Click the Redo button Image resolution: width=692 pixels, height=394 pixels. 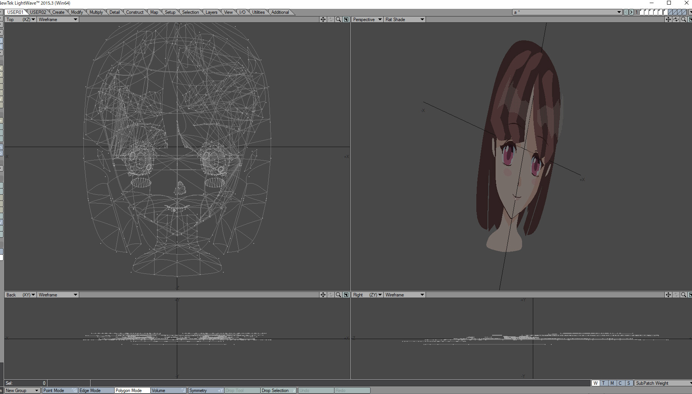tap(352, 391)
